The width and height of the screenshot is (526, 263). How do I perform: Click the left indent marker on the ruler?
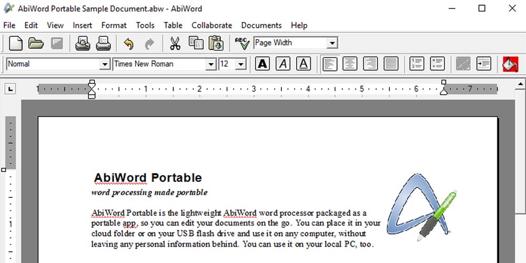(x=92, y=89)
